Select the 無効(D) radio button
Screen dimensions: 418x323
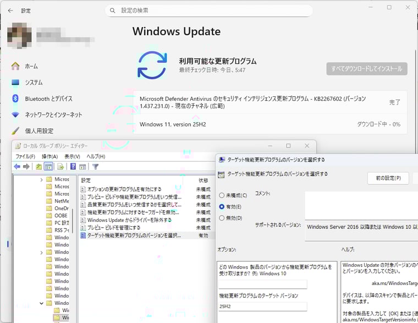[222, 218]
